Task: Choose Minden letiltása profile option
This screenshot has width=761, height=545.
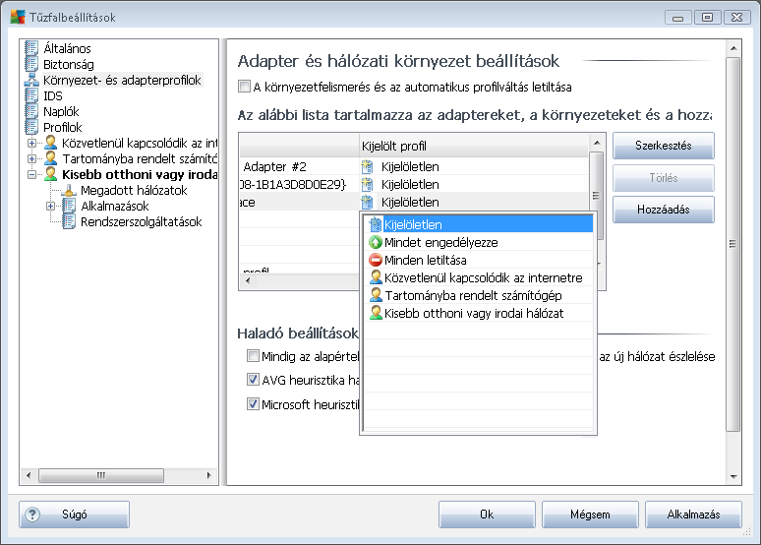Action: [479, 260]
